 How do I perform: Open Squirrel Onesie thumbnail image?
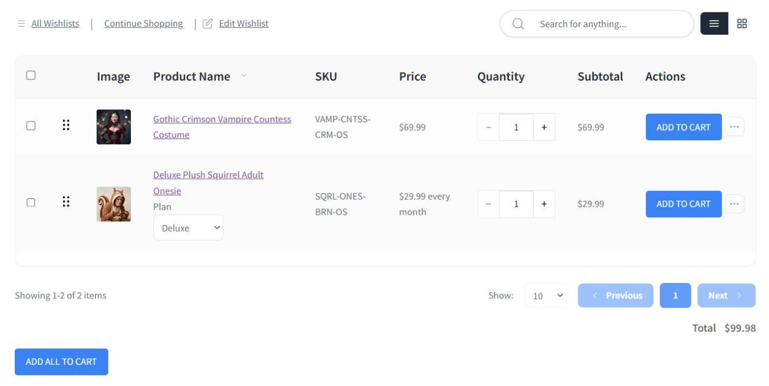coord(114,204)
